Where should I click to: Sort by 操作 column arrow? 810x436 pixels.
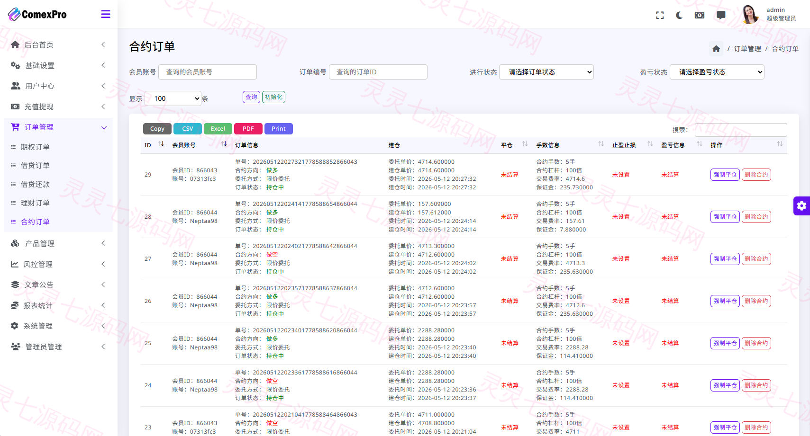(780, 144)
